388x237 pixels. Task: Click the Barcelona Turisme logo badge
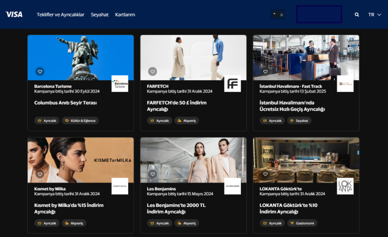tap(120, 84)
